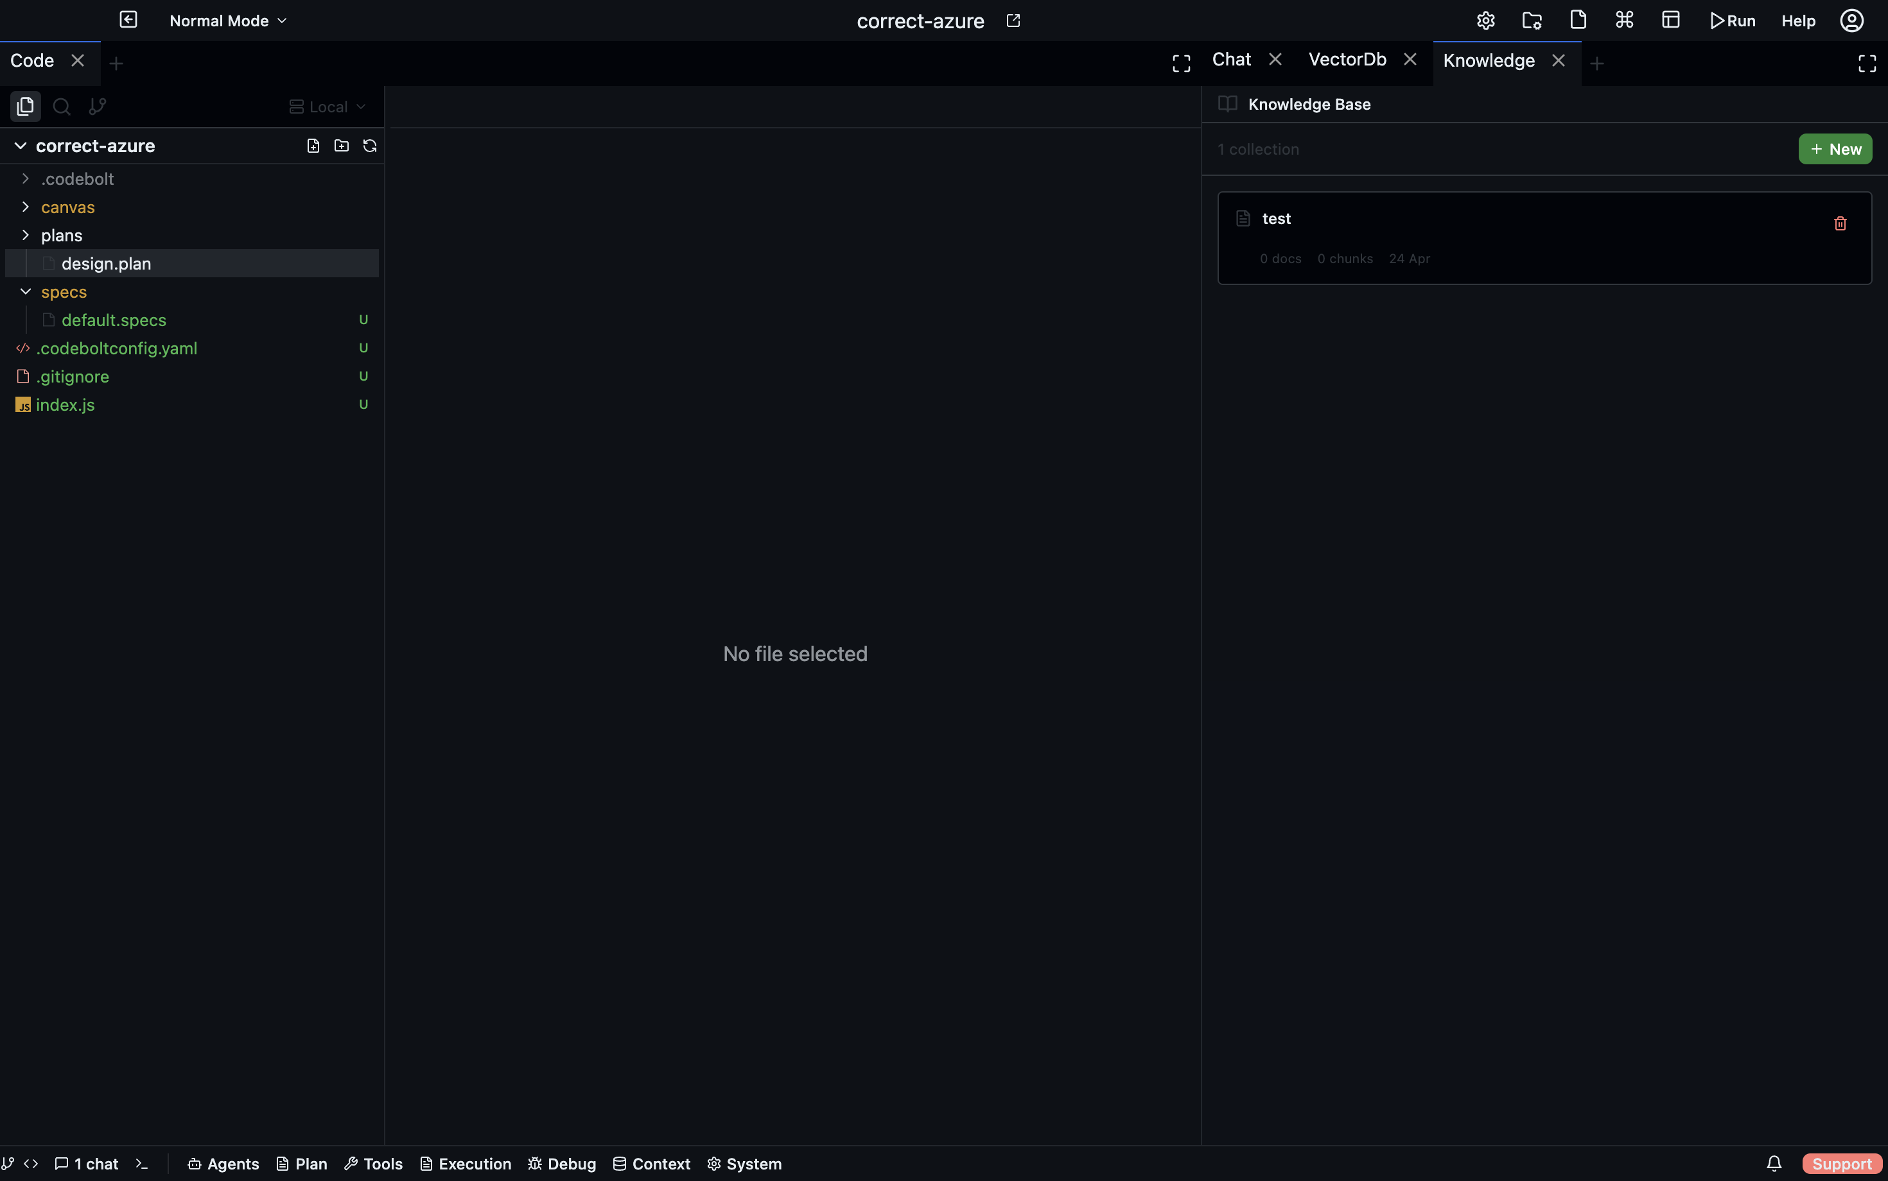Image resolution: width=1888 pixels, height=1181 pixels.
Task: Toggle the left sidebar collapse icon
Action: (128, 21)
